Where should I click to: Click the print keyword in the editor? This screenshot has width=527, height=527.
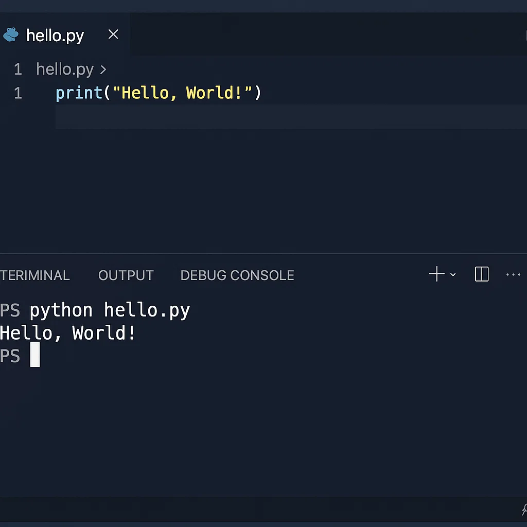[78, 93]
